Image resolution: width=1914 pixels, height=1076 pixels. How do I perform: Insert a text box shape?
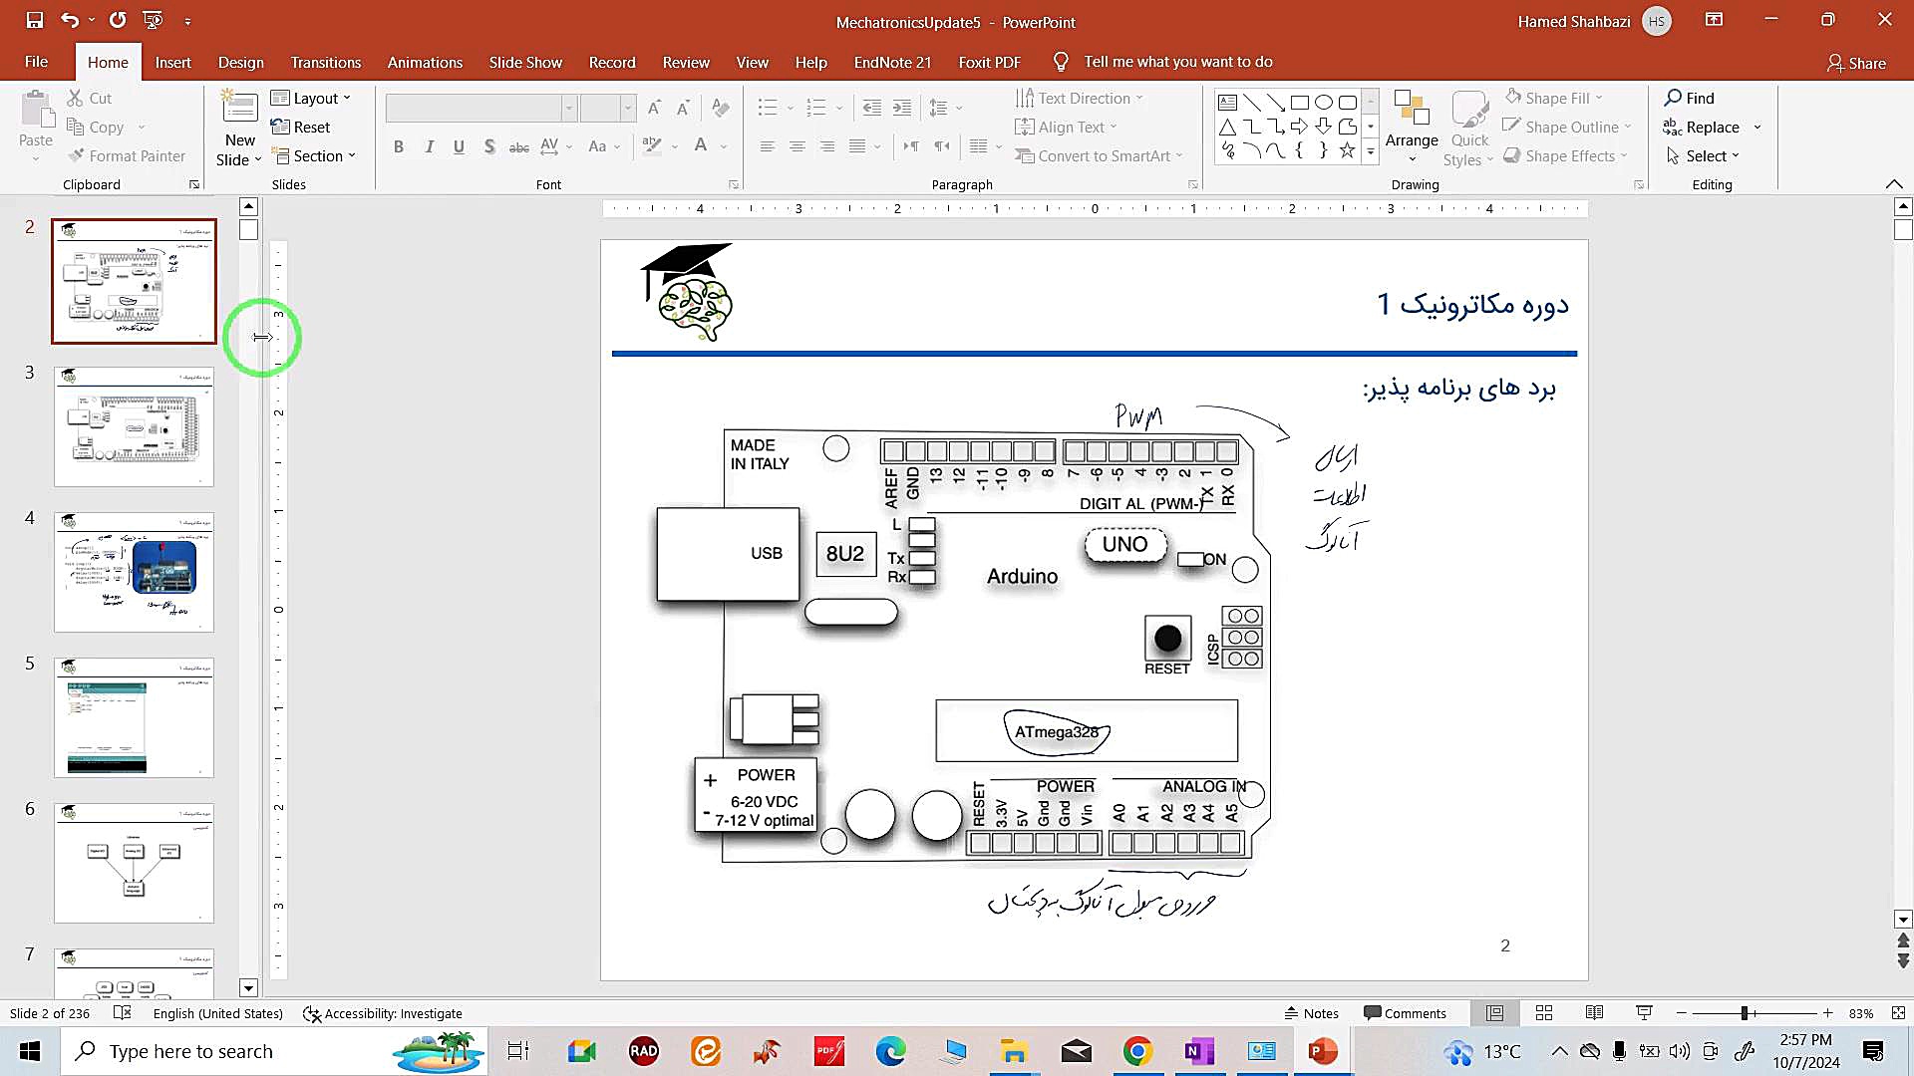pyautogui.click(x=1228, y=102)
